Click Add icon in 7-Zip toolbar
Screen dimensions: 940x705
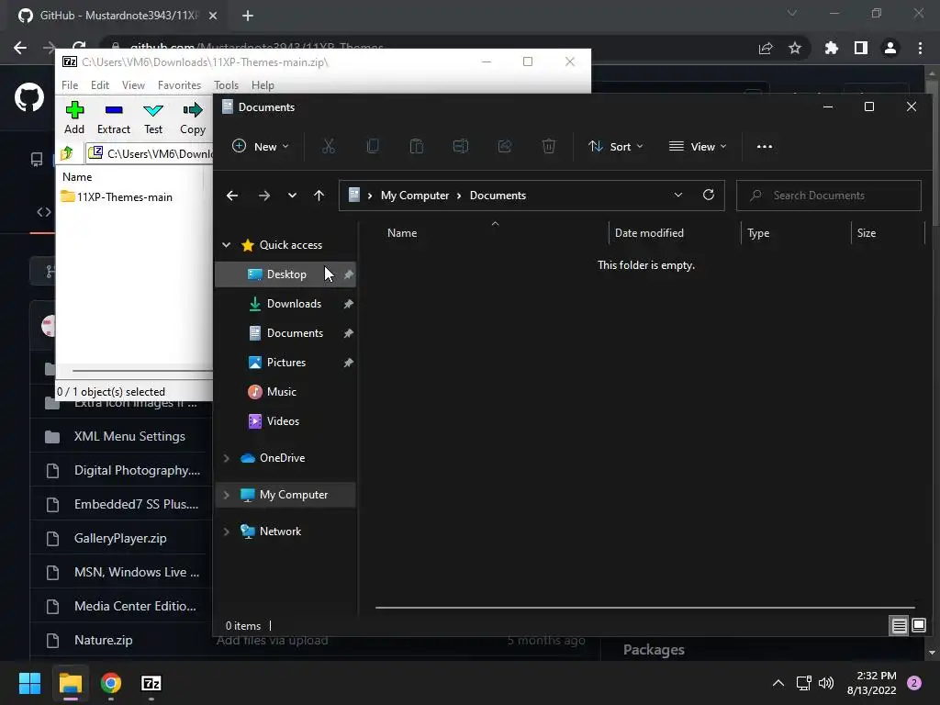coord(74,110)
